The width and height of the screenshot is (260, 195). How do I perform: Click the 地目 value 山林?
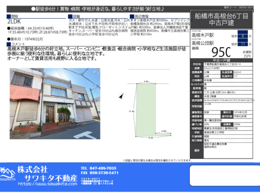point(207,76)
